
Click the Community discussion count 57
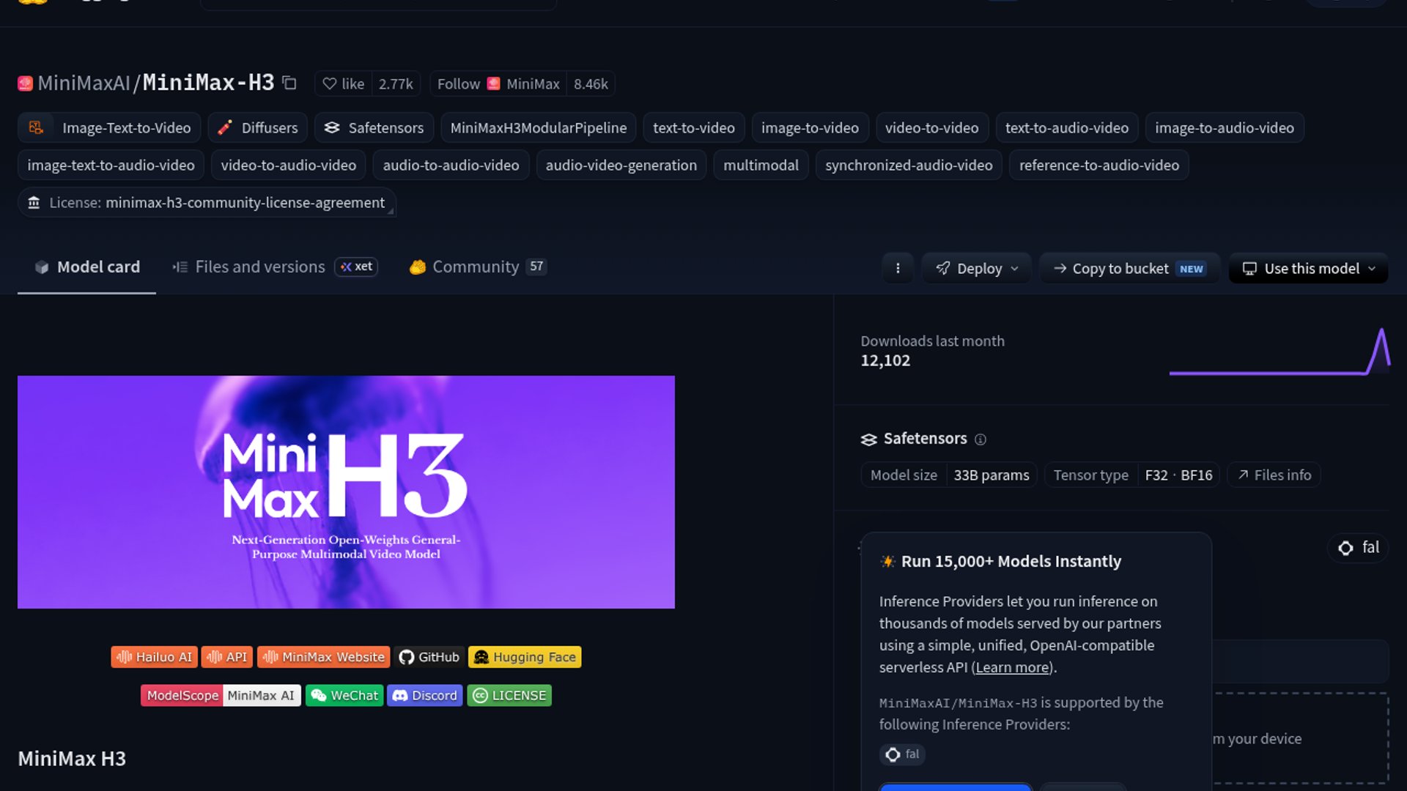[x=537, y=267]
